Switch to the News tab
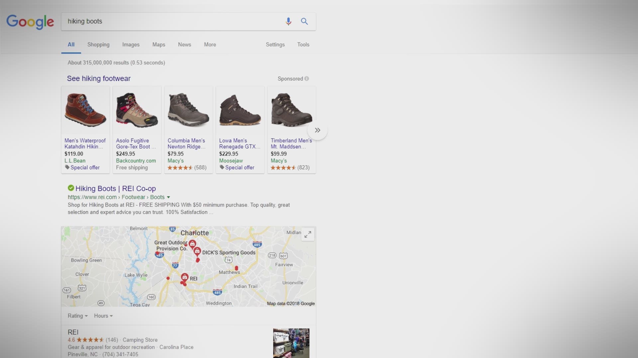This screenshot has height=358, width=638. click(184, 45)
